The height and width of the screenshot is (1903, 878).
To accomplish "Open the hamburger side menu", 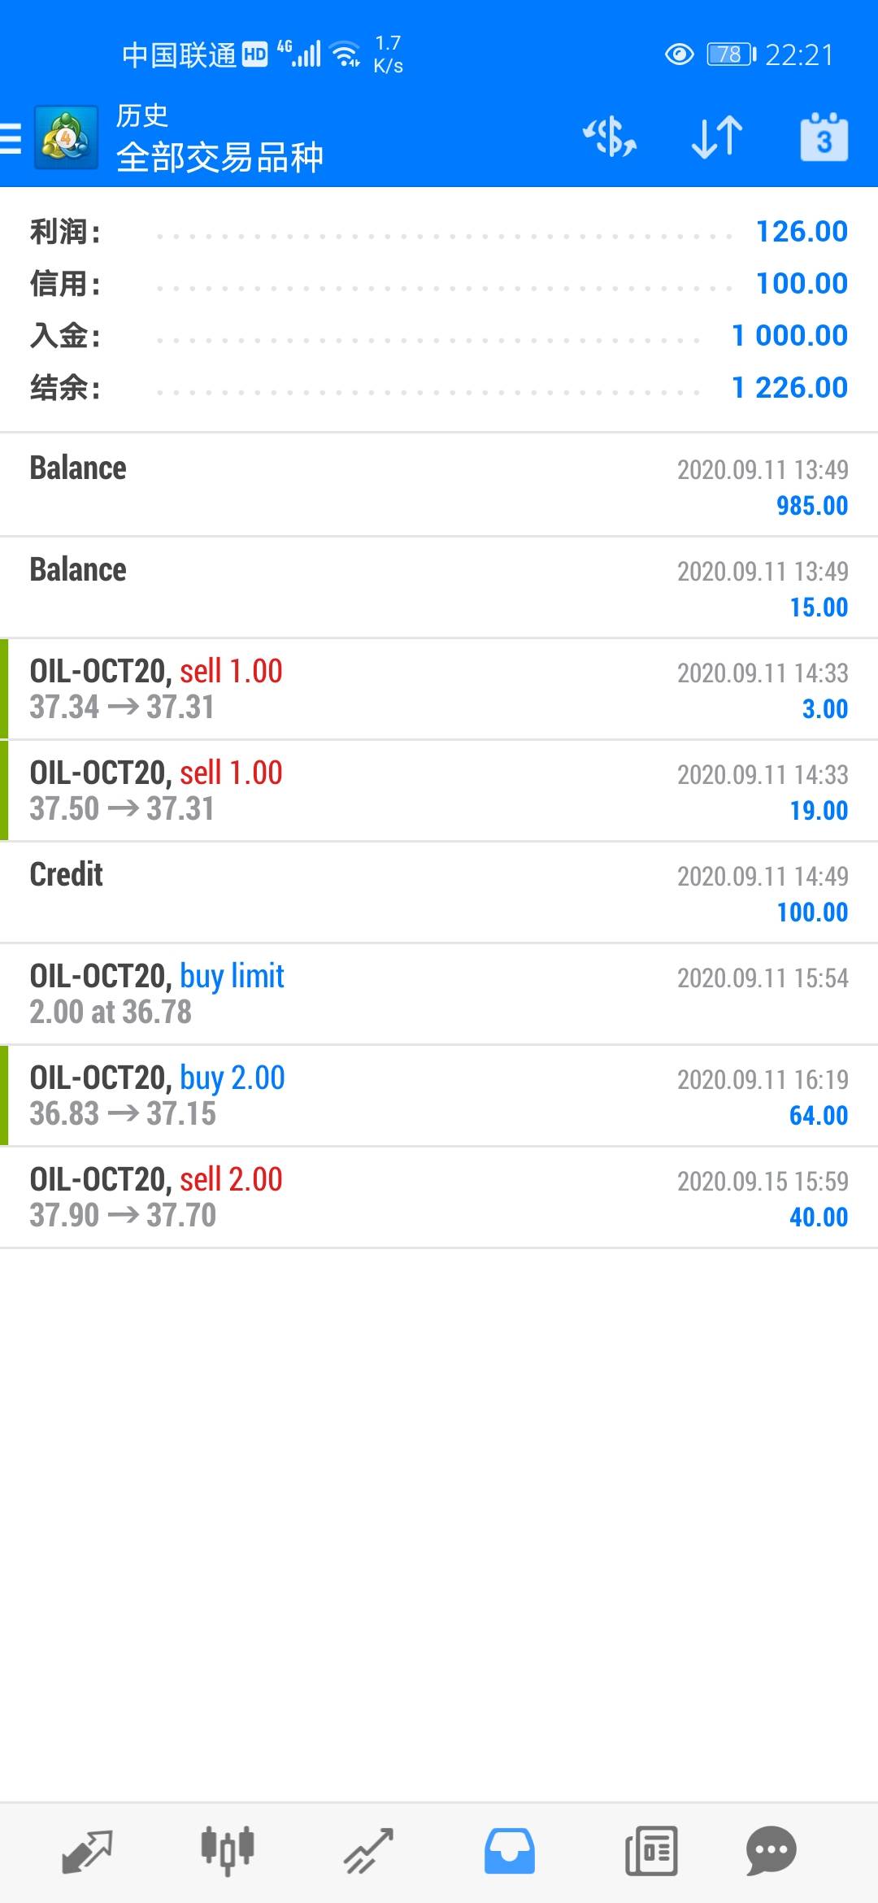I will pos(11,138).
